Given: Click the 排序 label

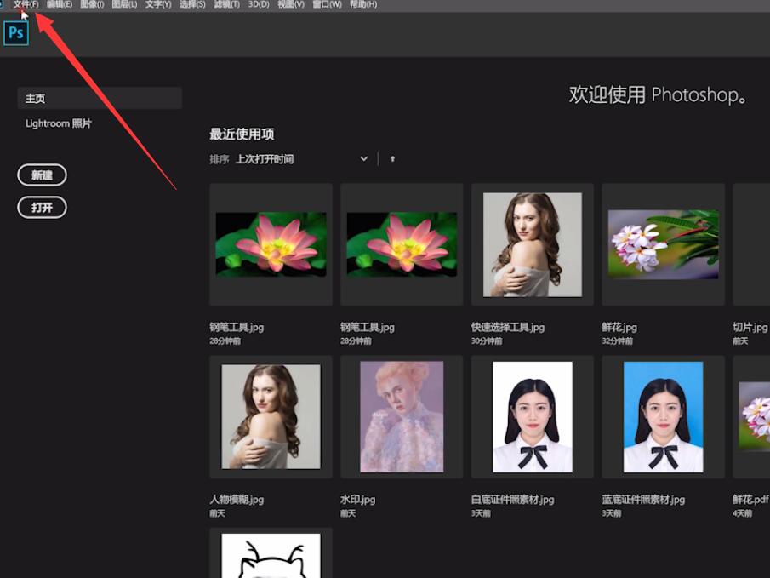Looking at the screenshot, I should (220, 159).
